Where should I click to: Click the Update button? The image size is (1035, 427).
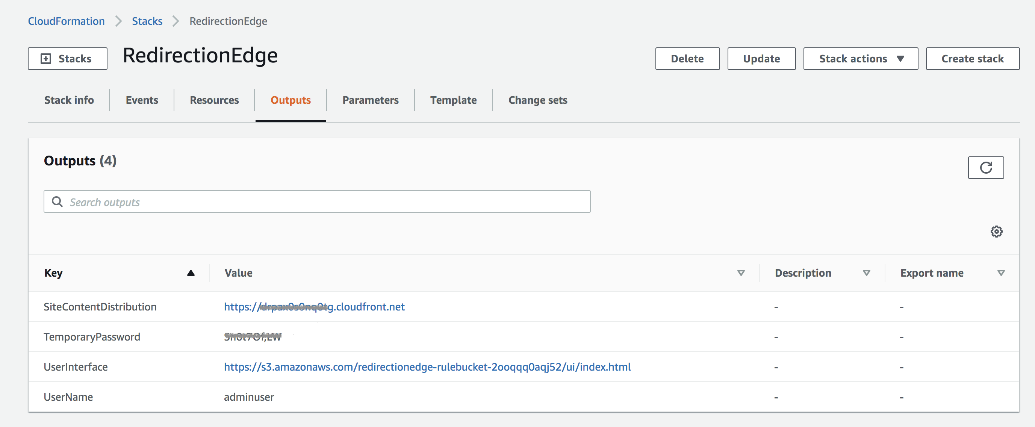pyautogui.click(x=761, y=59)
